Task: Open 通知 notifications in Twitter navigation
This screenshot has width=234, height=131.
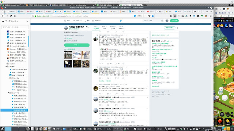Action: tap(87, 21)
